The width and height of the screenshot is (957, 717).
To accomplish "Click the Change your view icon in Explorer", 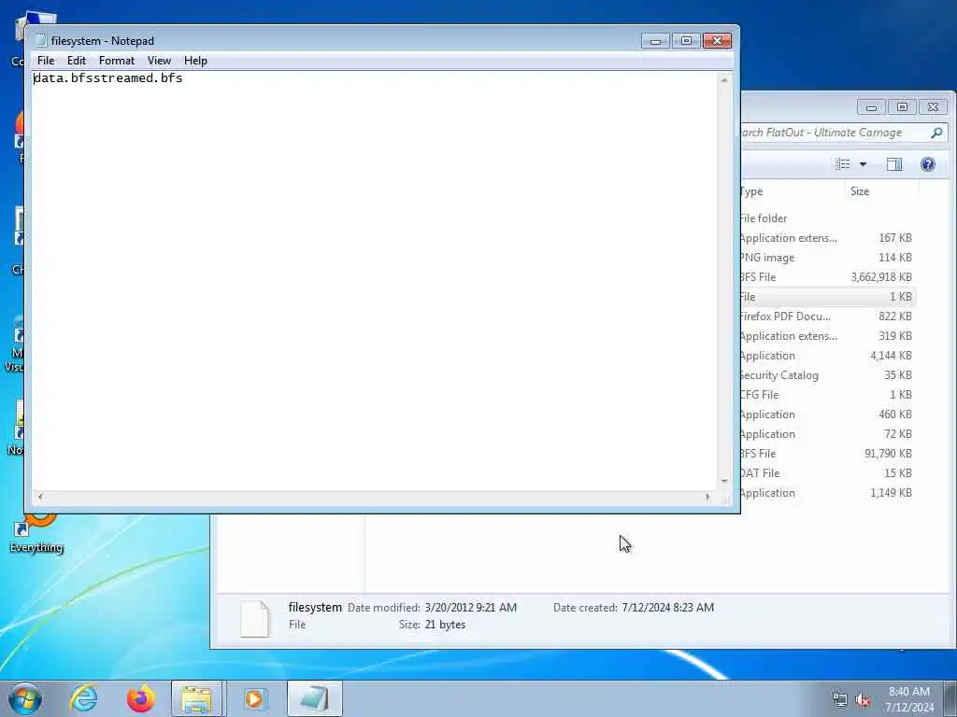I will pos(843,164).
